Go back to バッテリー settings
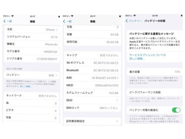This screenshot has height=139, width=185. click(x=134, y=21)
